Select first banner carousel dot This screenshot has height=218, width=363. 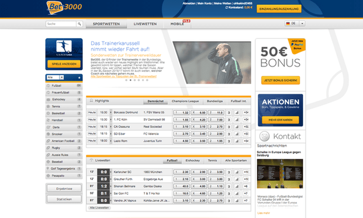[126, 80]
